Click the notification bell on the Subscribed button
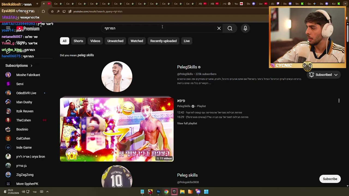Image resolution: width=349 pixels, height=196 pixels. [311, 75]
